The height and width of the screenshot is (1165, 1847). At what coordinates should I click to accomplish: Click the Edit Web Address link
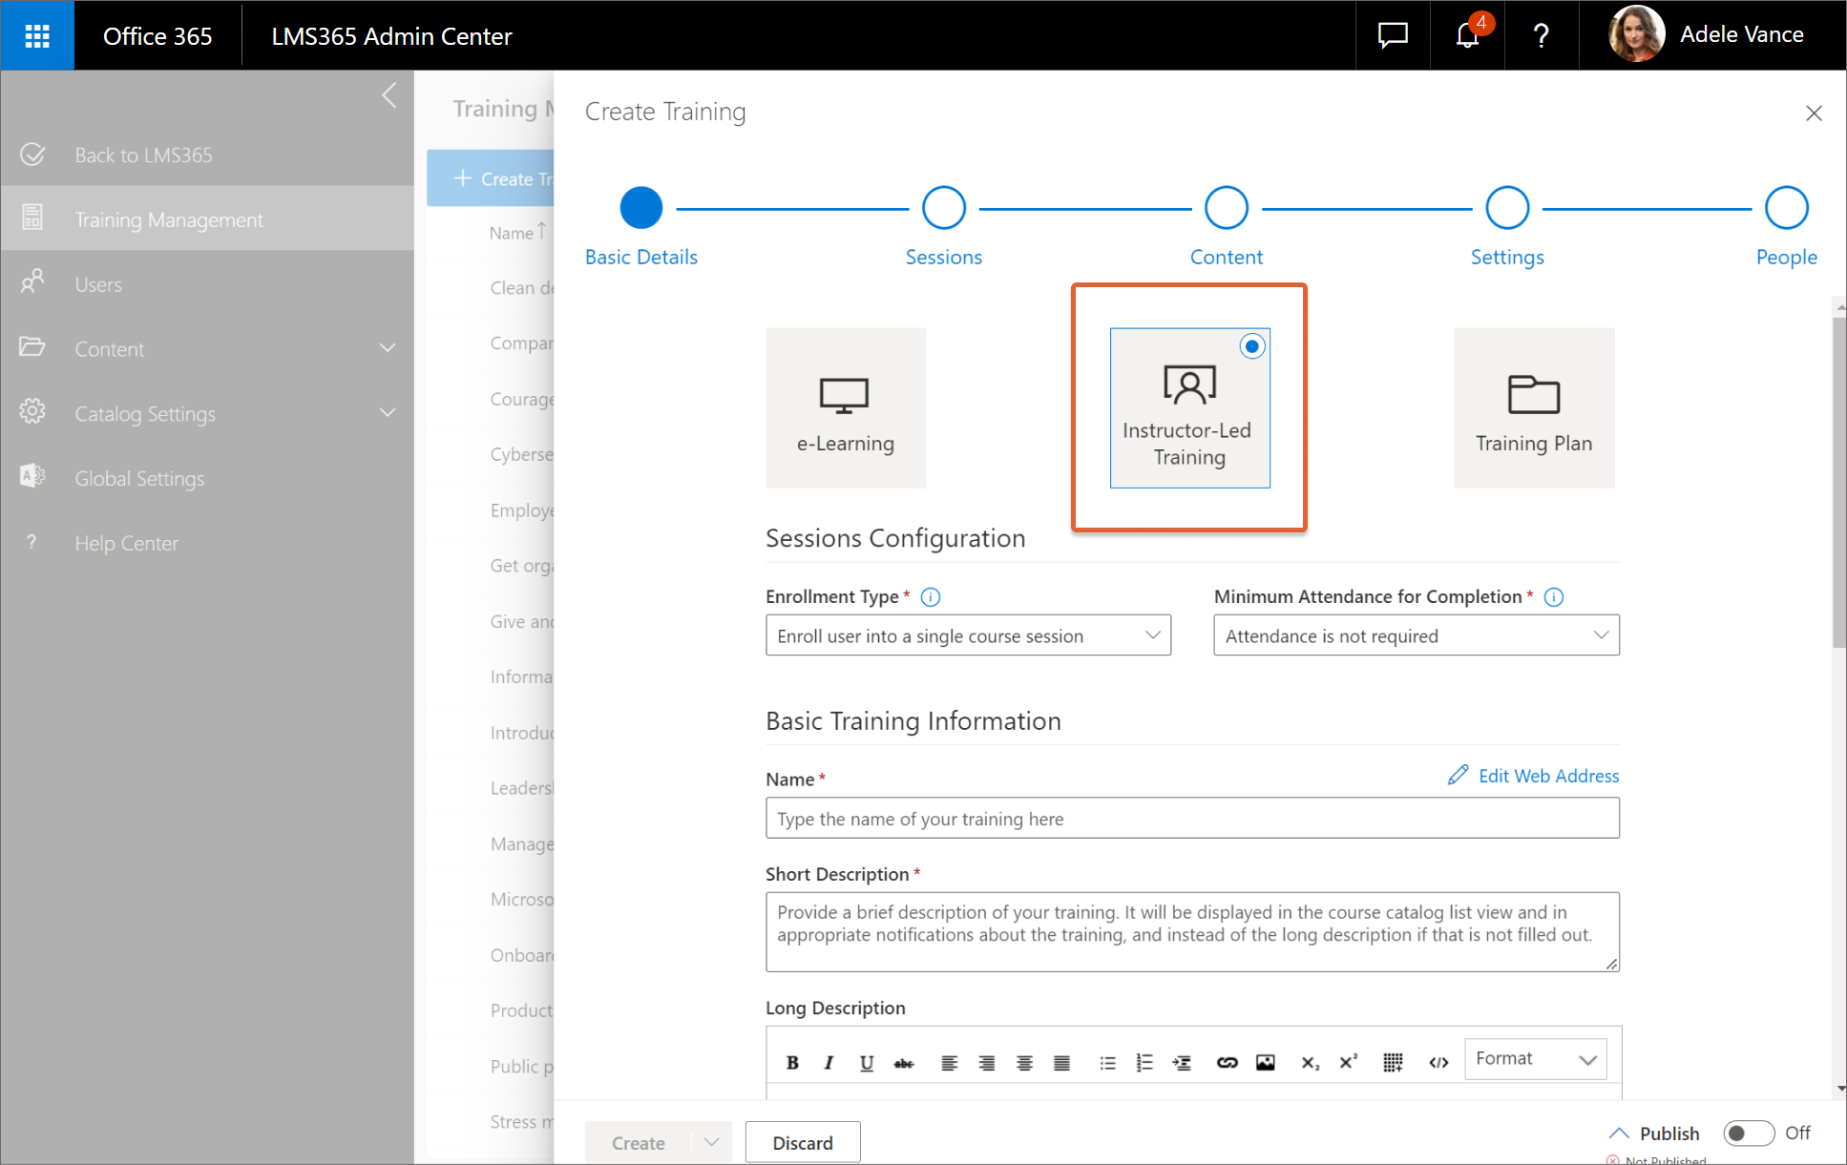[1547, 776]
